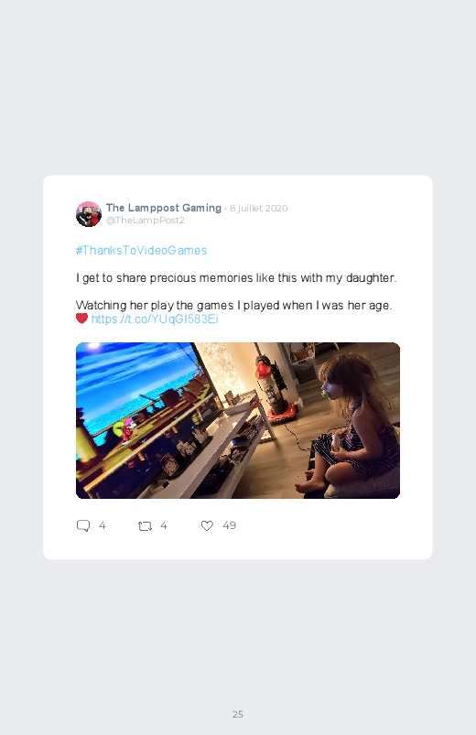Viewport: 476px width, 735px height.
Task: Click the tweet text about precious memories
Action: tap(236, 278)
